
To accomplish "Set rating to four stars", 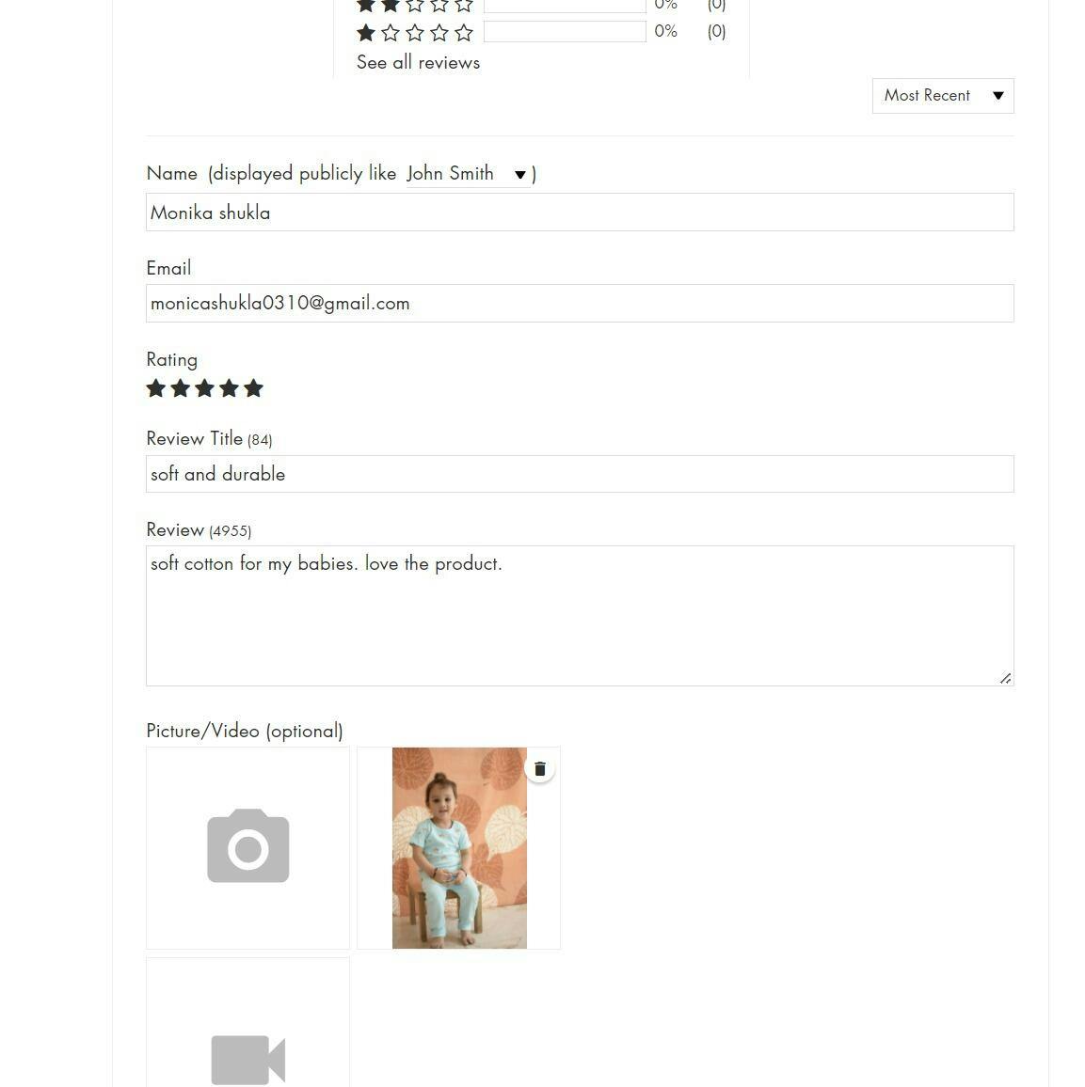I will pos(229,388).
